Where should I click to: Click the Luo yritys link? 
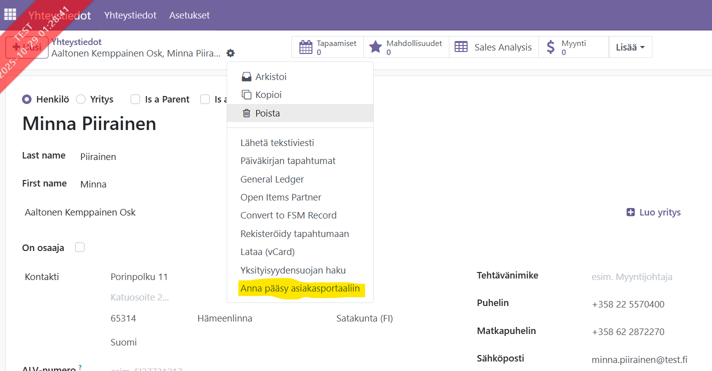click(654, 212)
